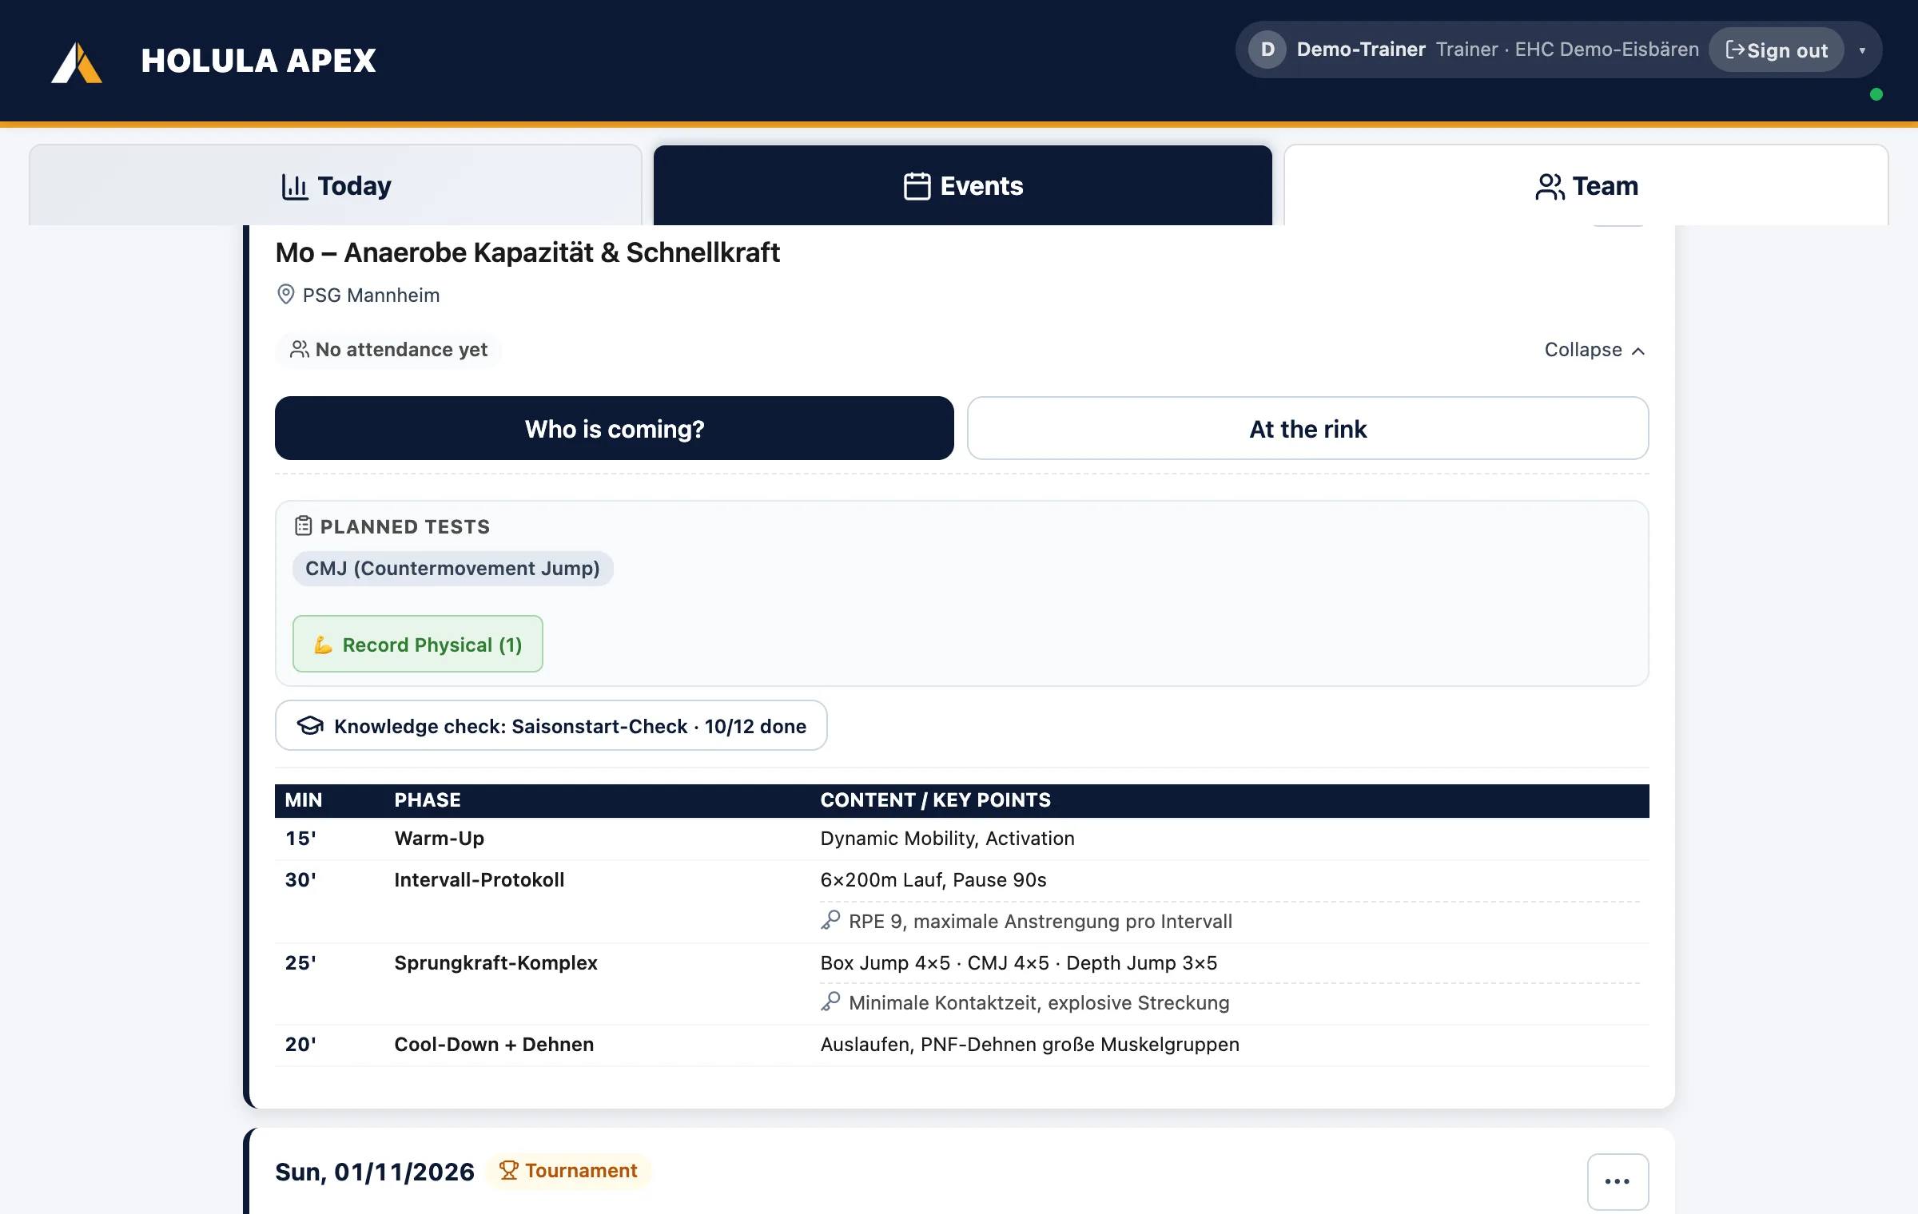
Task: Click the CMJ (Countermovement Jump) test chip
Action: (x=452, y=569)
